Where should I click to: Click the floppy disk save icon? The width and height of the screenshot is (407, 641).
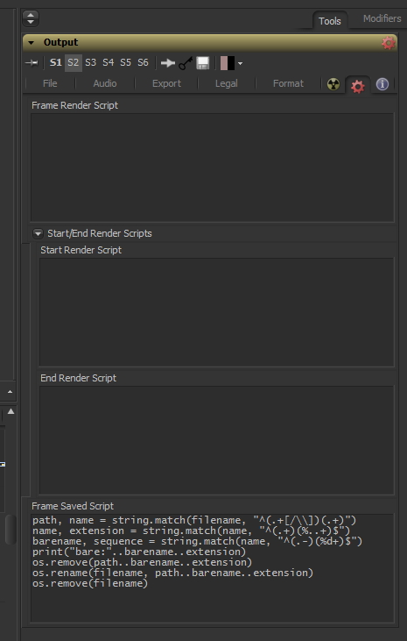point(203,63)
